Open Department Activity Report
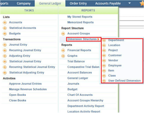Image resolution: width=144 pixels, height=113 pixels. (86, 106)
